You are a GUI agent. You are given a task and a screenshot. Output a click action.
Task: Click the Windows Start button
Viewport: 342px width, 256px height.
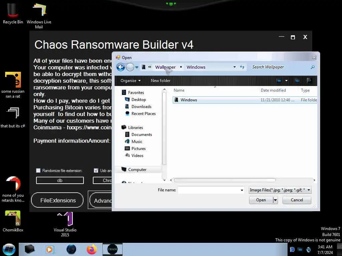point(9,249)
